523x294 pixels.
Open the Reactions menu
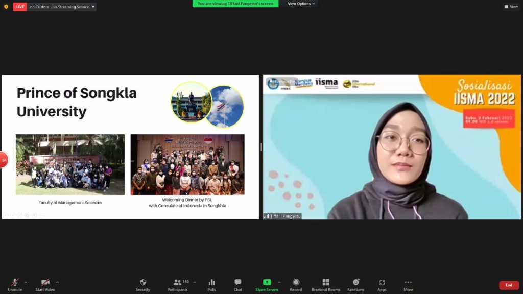355,285
